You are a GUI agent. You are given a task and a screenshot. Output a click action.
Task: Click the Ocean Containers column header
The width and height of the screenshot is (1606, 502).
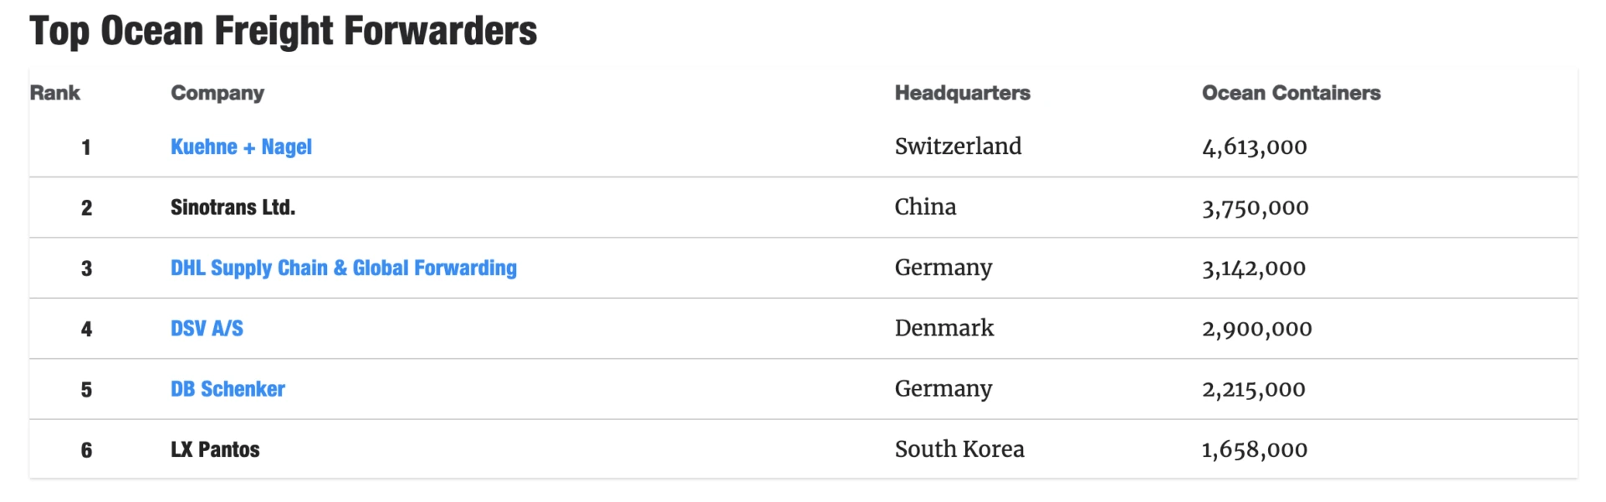click(1291, 93)
